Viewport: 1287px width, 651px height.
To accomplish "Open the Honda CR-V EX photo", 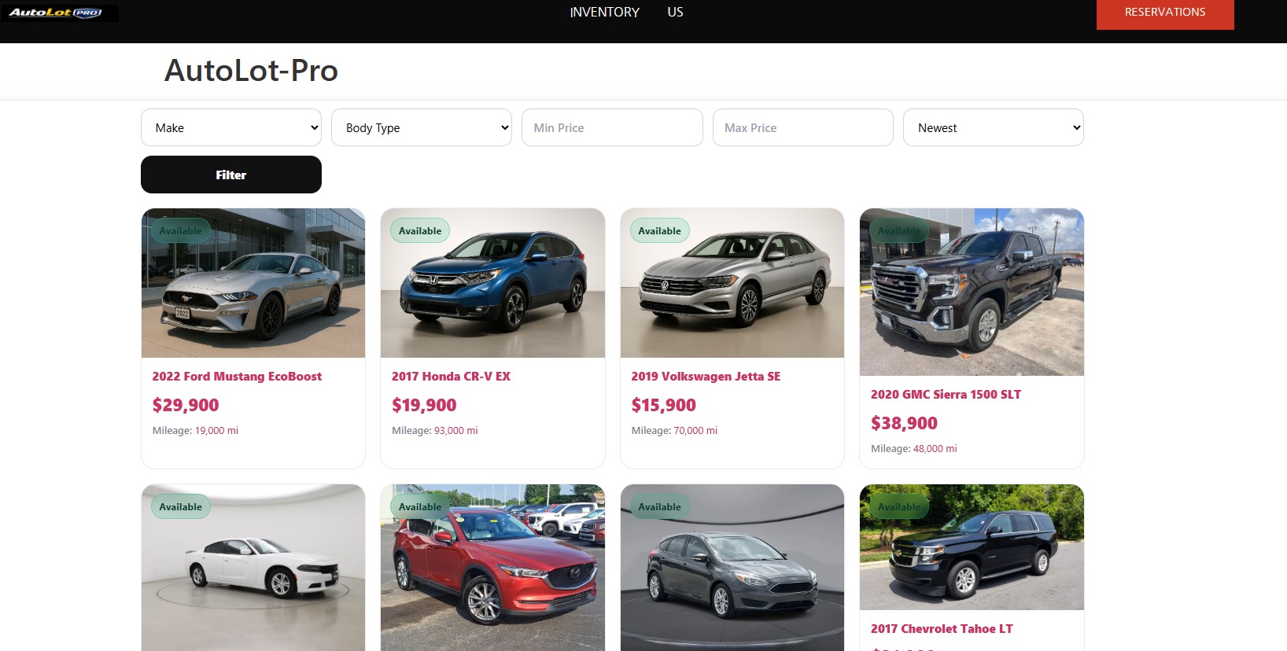I will (x=492, y=283).
